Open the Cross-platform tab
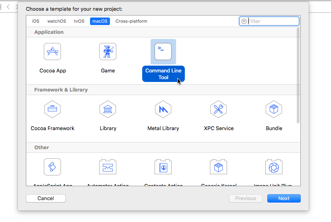The width and height of the screenshot is (331, 222). (131, 21)
